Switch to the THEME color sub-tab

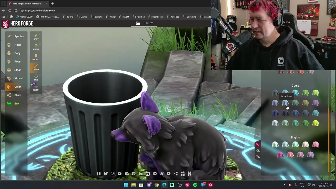36,47
